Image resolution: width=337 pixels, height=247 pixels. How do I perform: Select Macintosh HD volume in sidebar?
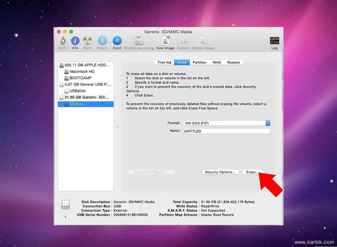(x=82, y=72)
